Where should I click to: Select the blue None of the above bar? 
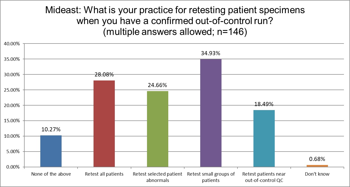51,151
